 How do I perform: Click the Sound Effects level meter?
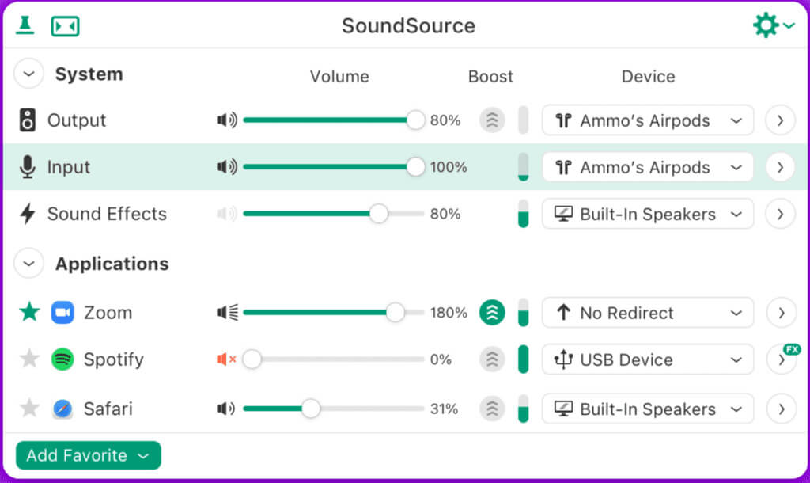(x=524, y=214)
